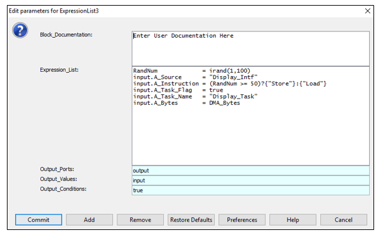Click the Output_Values label
The image size is (381, 235).
pyautogui.click(x=58, y=179)
